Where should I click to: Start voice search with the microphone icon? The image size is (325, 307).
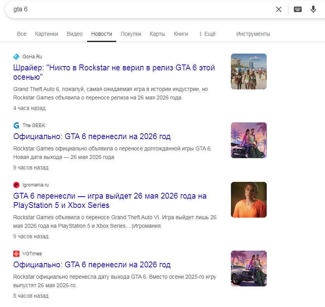313,9
